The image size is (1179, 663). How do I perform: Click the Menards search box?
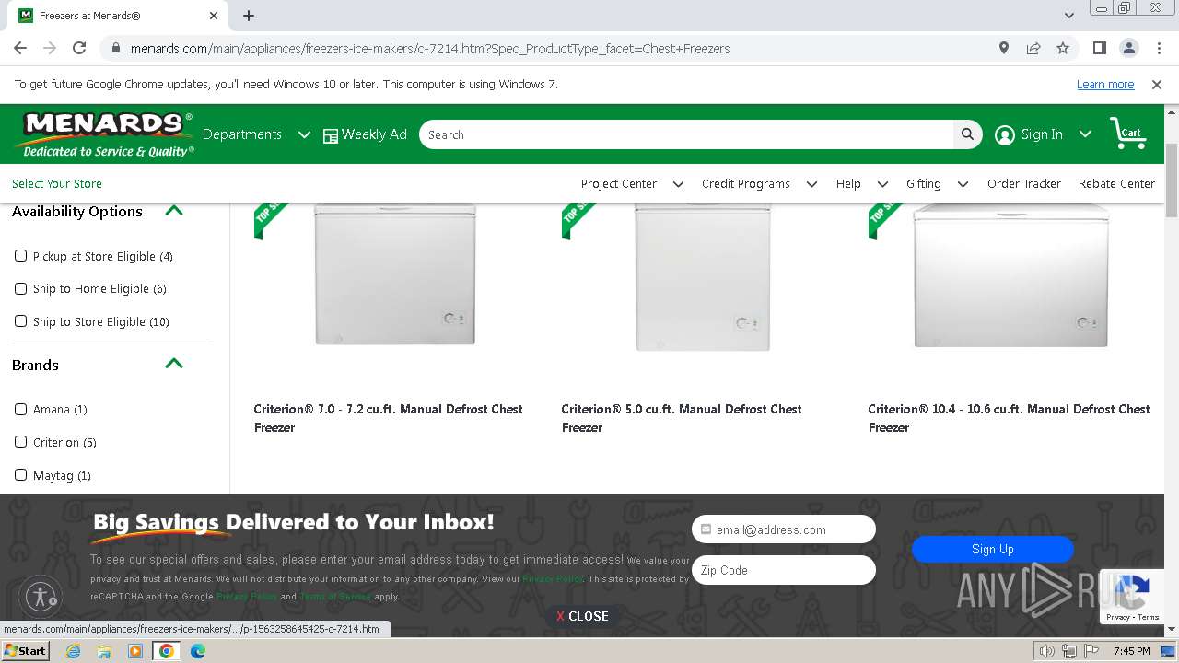[x=686, y=134]
